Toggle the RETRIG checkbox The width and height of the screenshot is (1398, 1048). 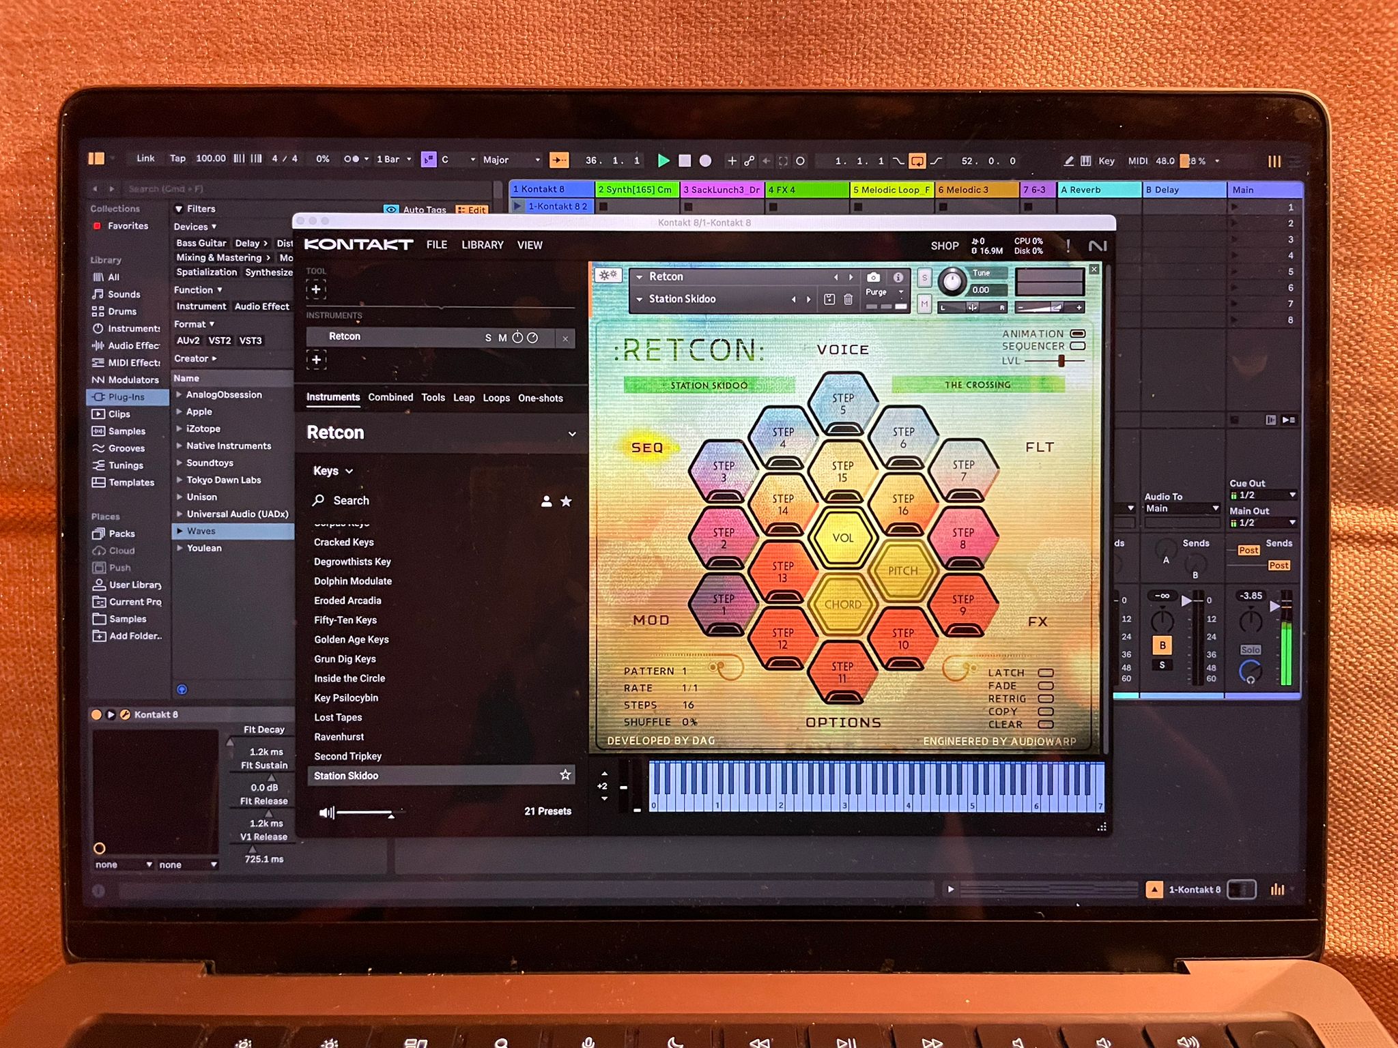1045,699
